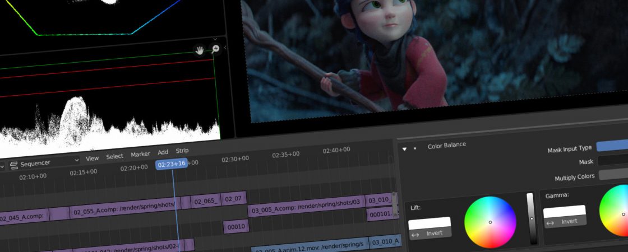Select the 03_005_A.anim.12.mov blue strip
This screenshot has width=628, height=252.
click(310, 246)
